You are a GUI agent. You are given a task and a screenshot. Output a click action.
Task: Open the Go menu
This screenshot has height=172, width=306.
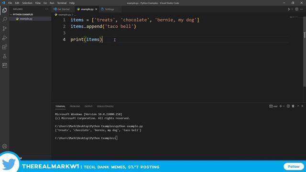(45, 3)
